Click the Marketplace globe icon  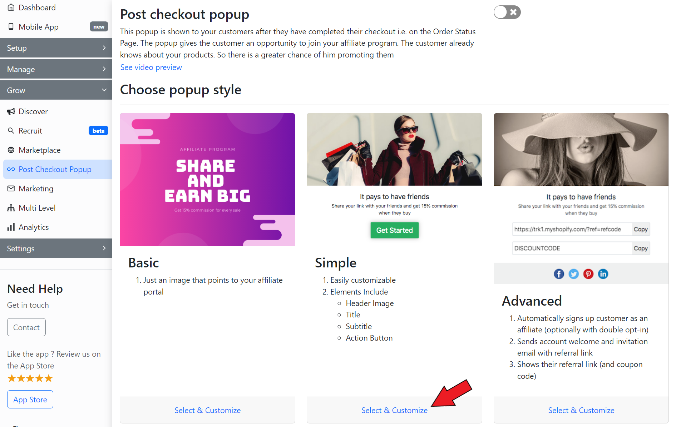click(x=11, y=150)
